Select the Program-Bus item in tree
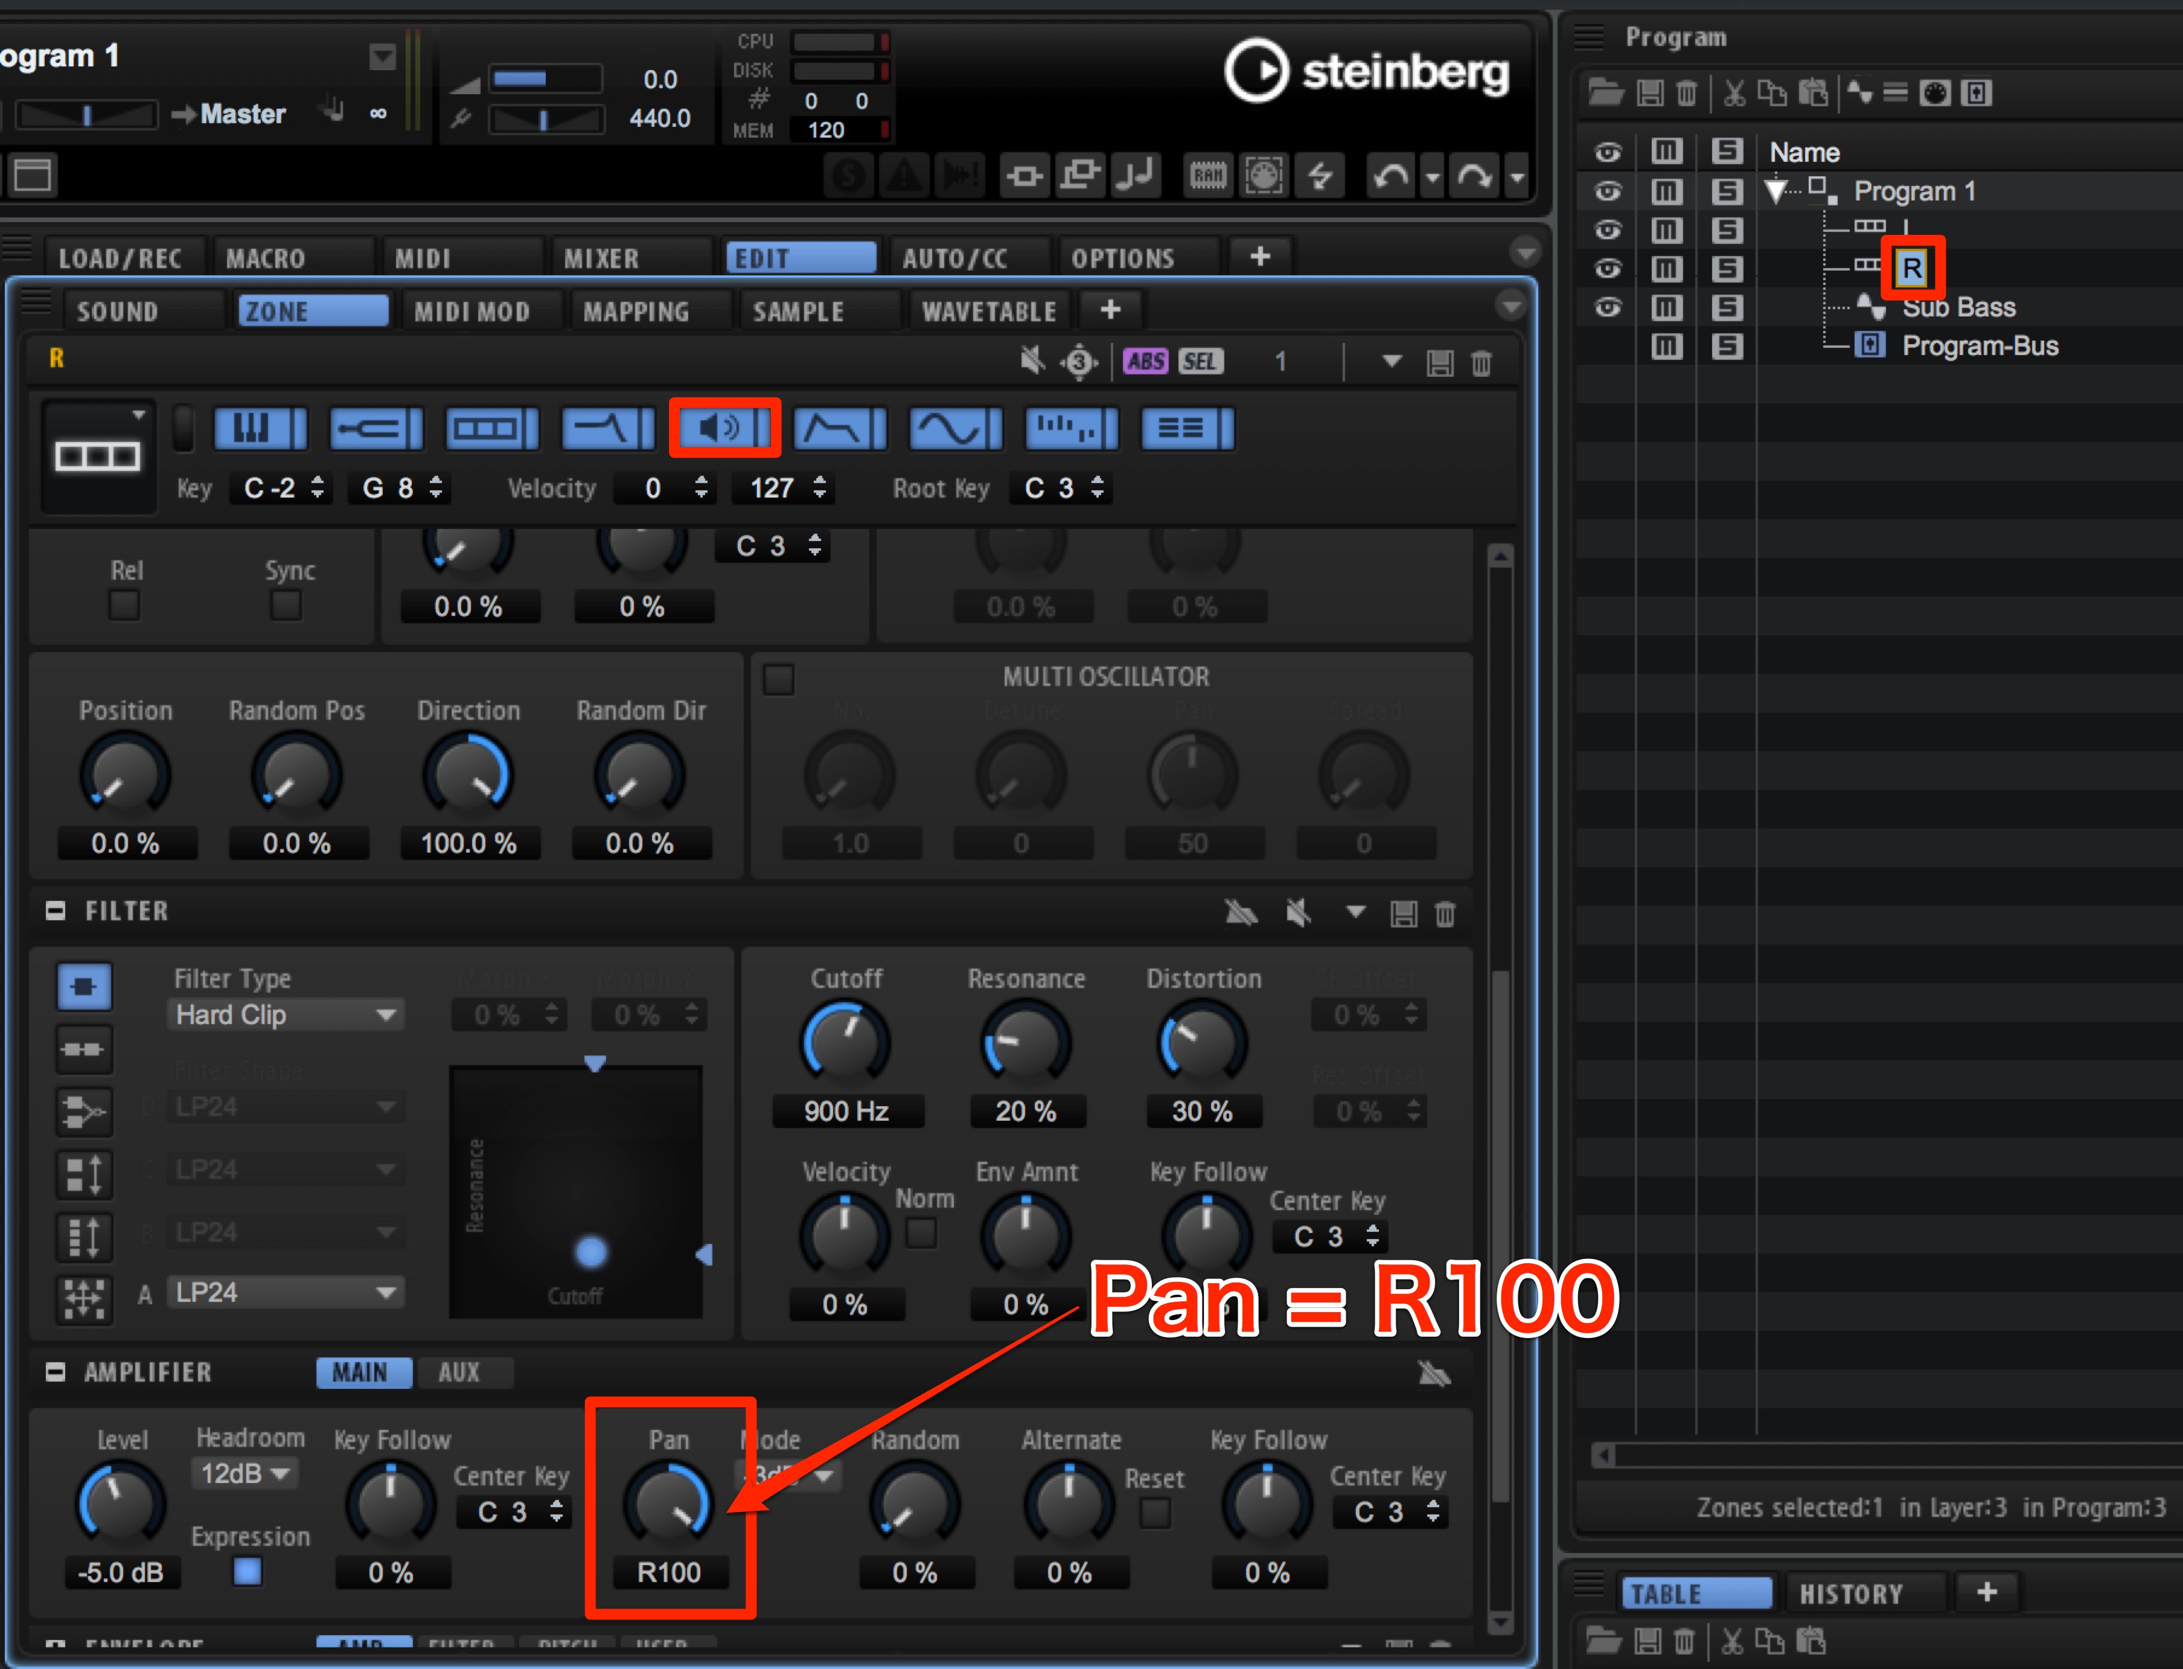The width and height of the screenshot is (2183, 1669). tap(1980, 346)
